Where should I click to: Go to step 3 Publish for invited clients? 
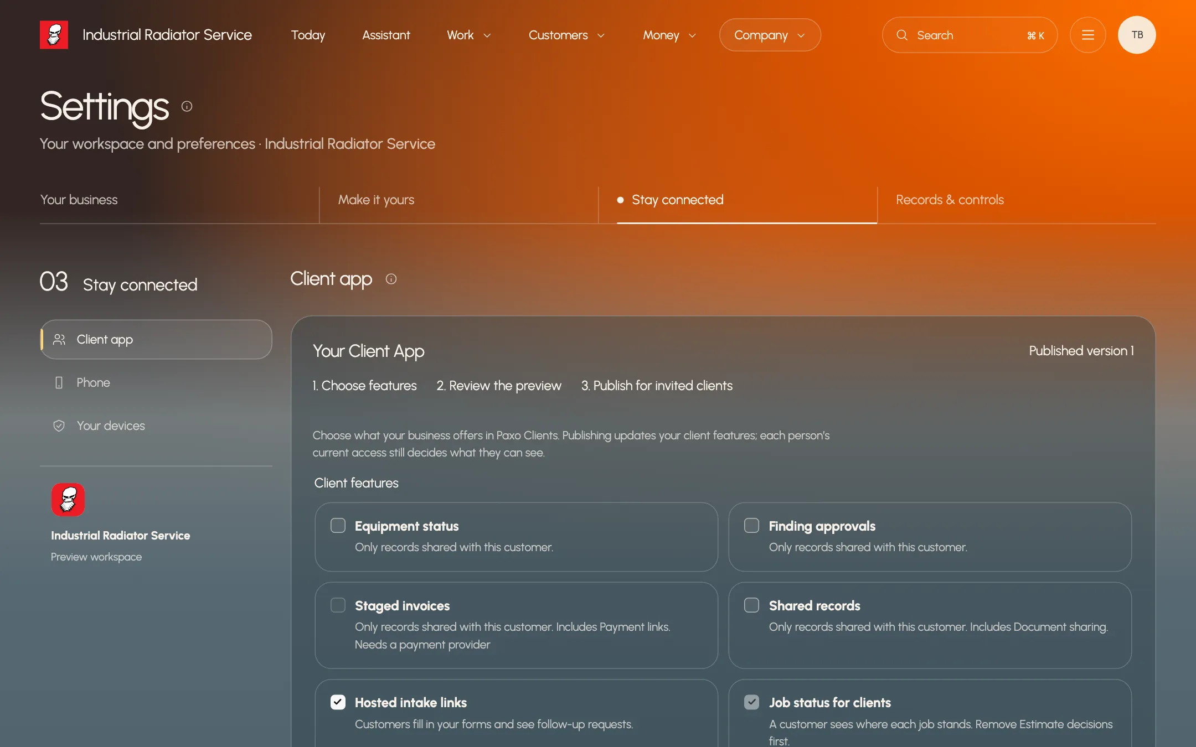pos(657,386)
